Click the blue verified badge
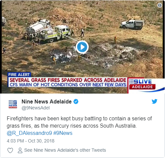 [x=76, y=101]
